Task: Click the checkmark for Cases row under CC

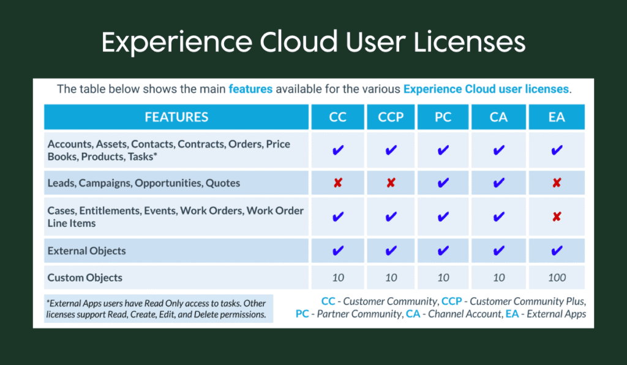Action: (x=338, y=217)
